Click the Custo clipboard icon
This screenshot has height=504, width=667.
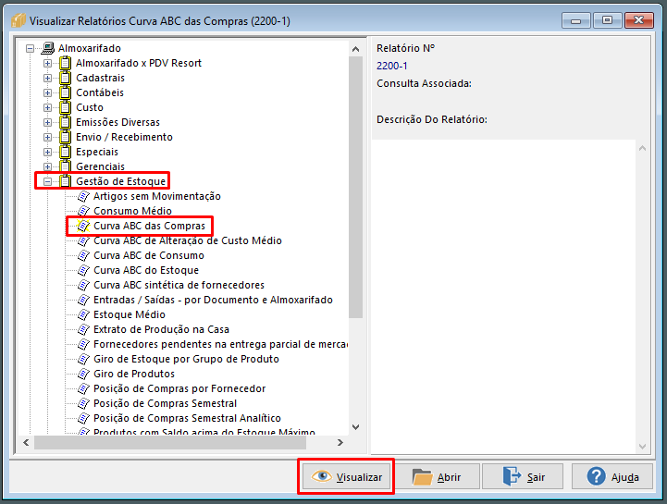(65, 107)
